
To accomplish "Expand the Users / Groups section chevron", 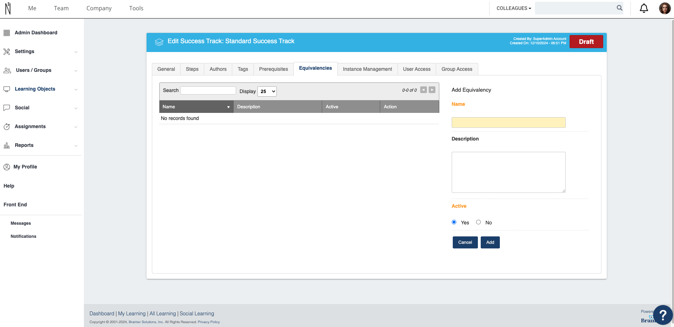I will 76,71.
